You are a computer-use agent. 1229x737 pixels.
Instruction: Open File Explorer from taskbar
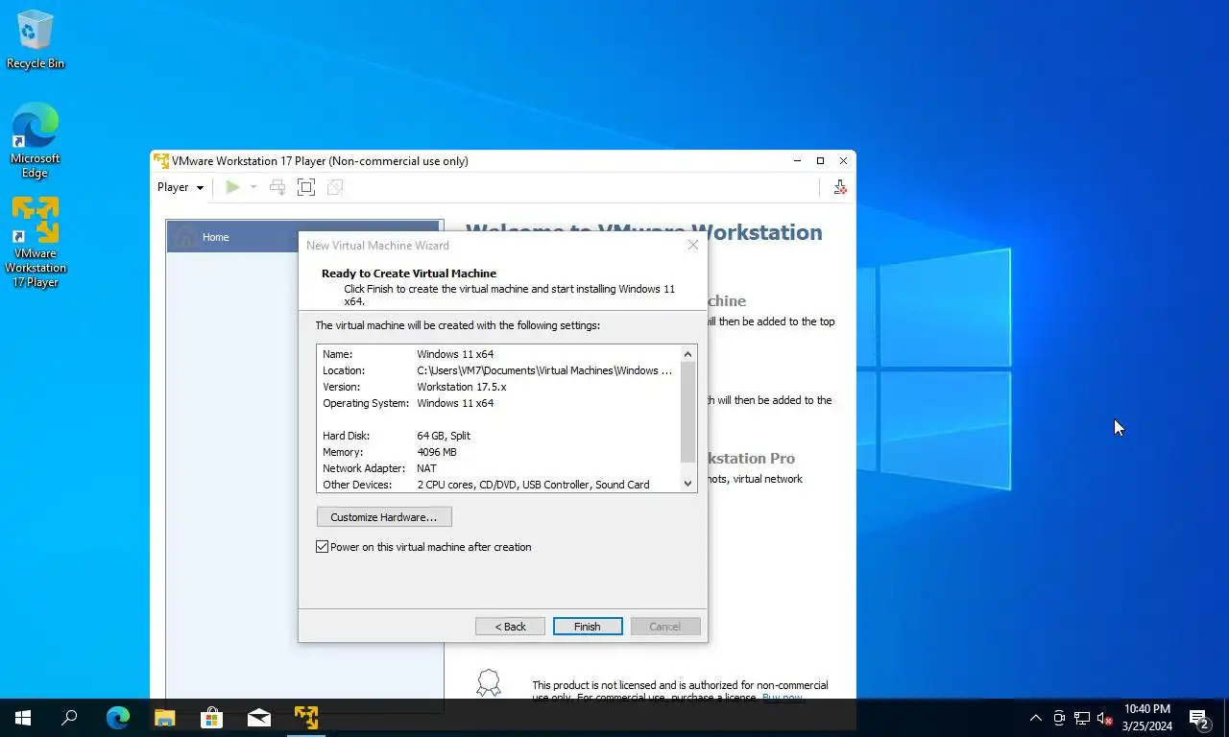[x=165, y=718]
